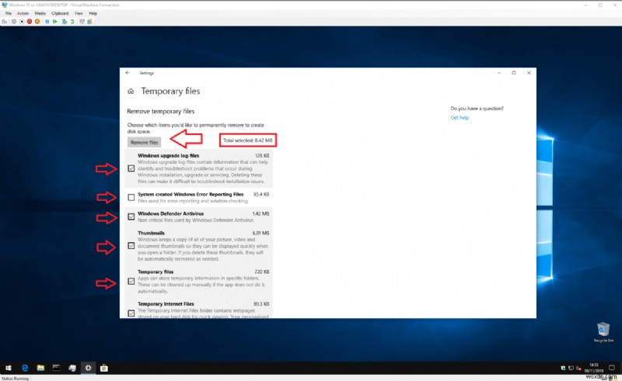Maximize the Settings window
The width and height of the screenshot is (622, 381).
514,73
